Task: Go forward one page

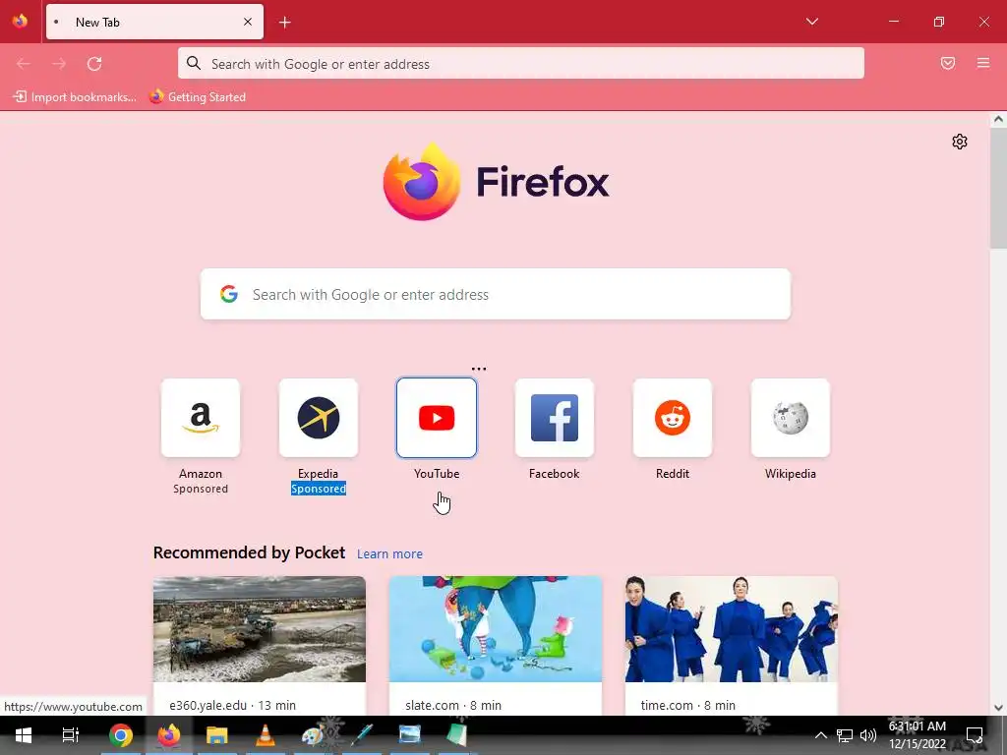Action: point(59,64)
